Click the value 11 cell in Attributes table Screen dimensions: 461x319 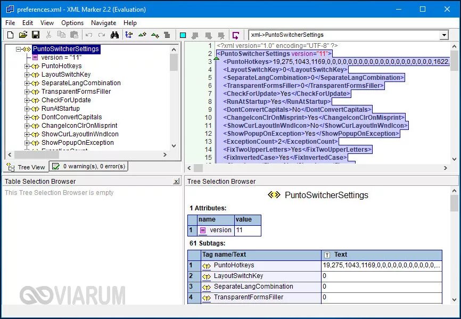(x=248, y=231)
